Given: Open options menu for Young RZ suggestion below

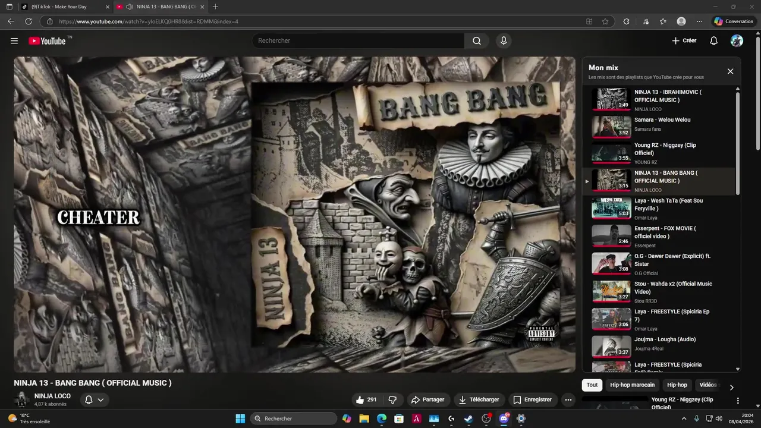Looking at the screenshot, I should click(x=738, y=401).
